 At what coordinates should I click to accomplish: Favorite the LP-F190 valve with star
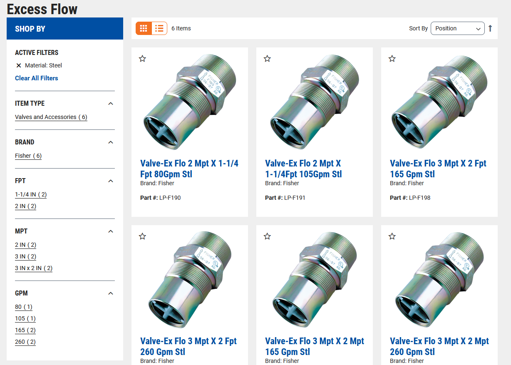tap(142, 59)
